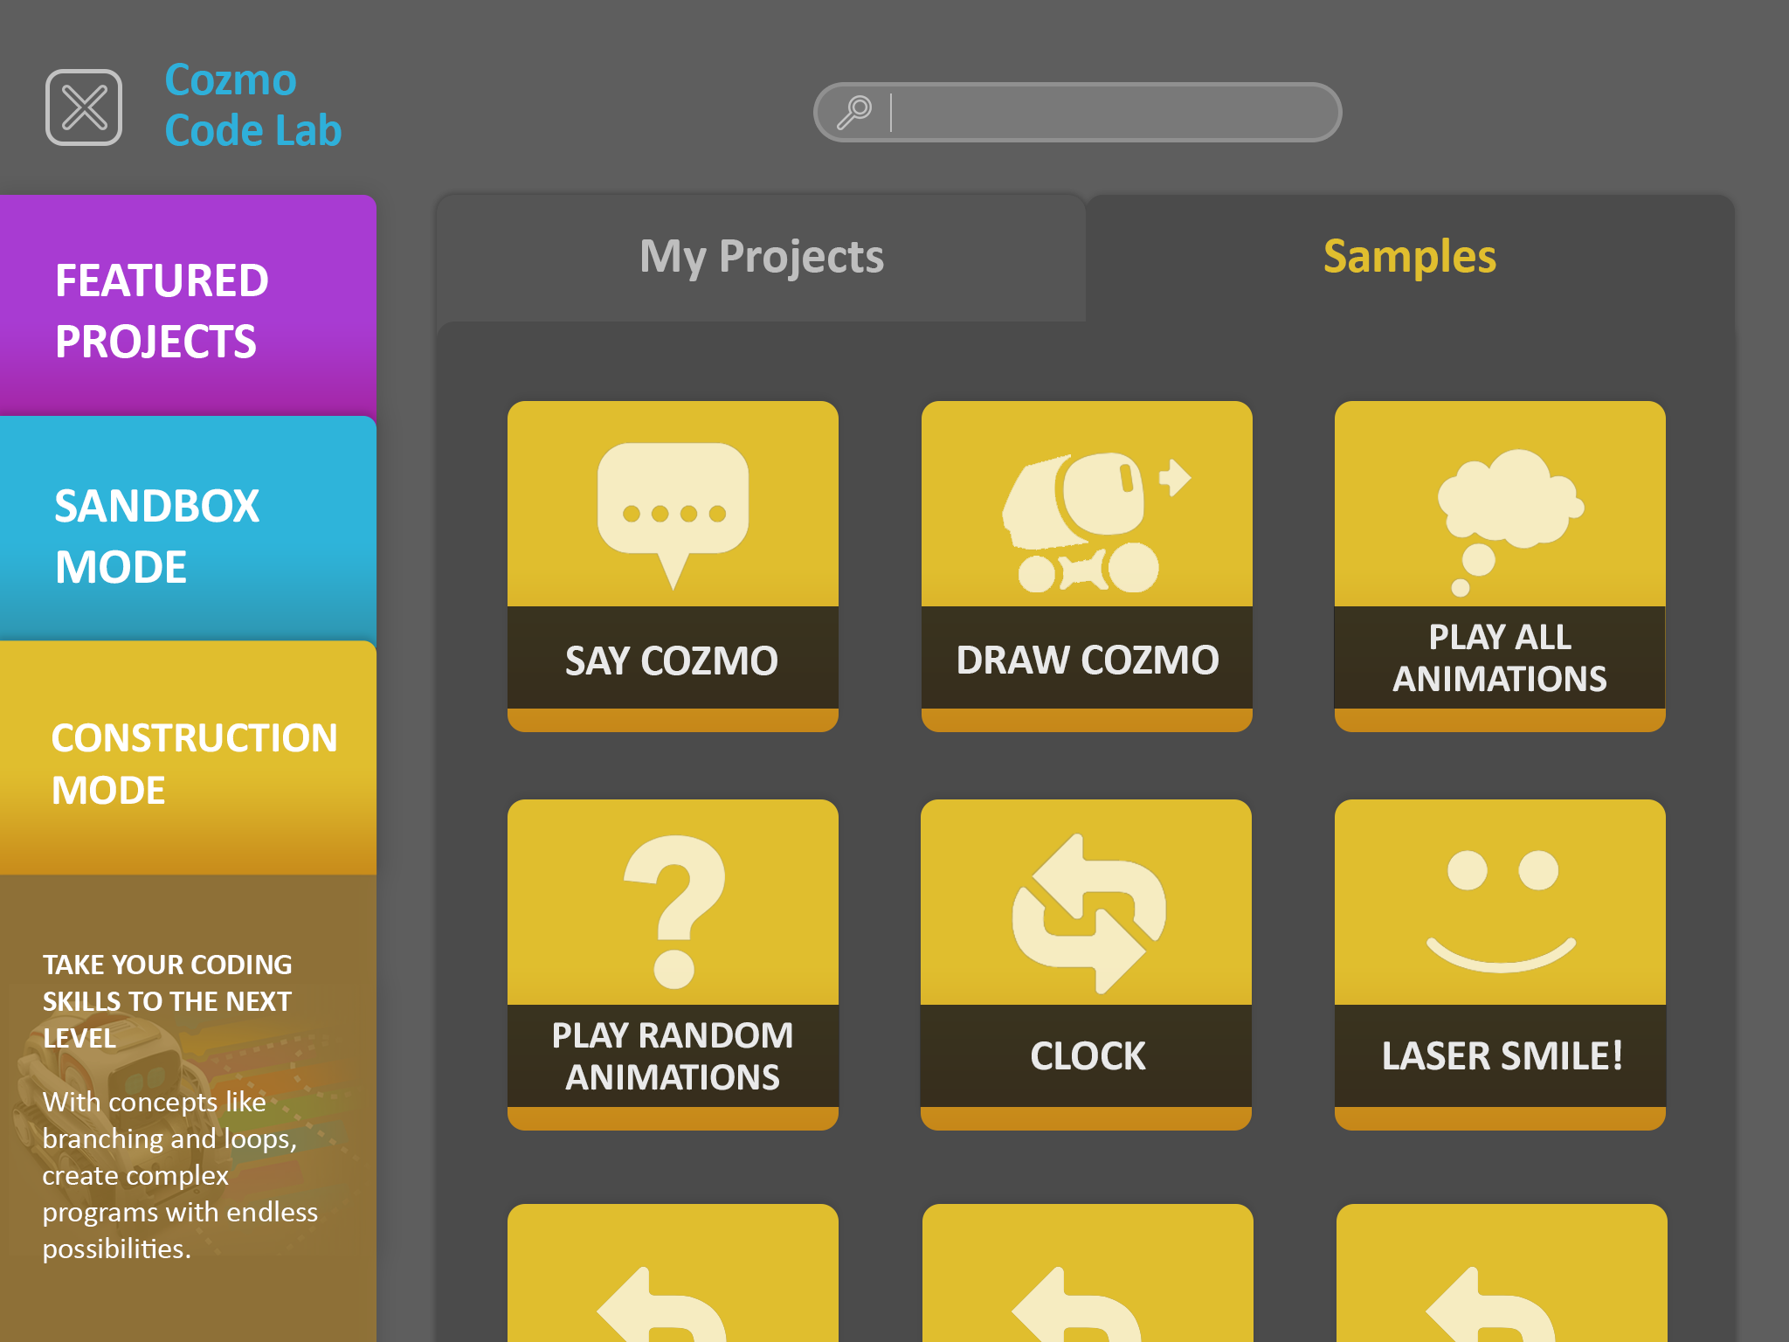Click the Play All Animations thought-cloud icon
1789x1342 pixels.
1509,522
